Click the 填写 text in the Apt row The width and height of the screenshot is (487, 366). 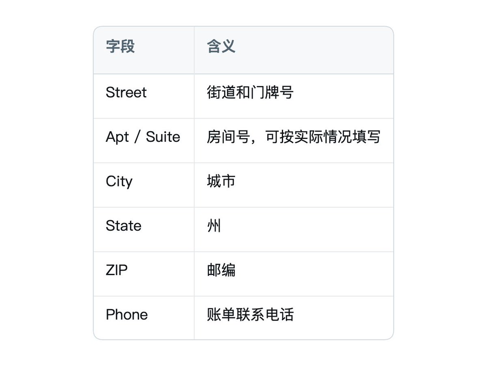[x=366, y=137]
